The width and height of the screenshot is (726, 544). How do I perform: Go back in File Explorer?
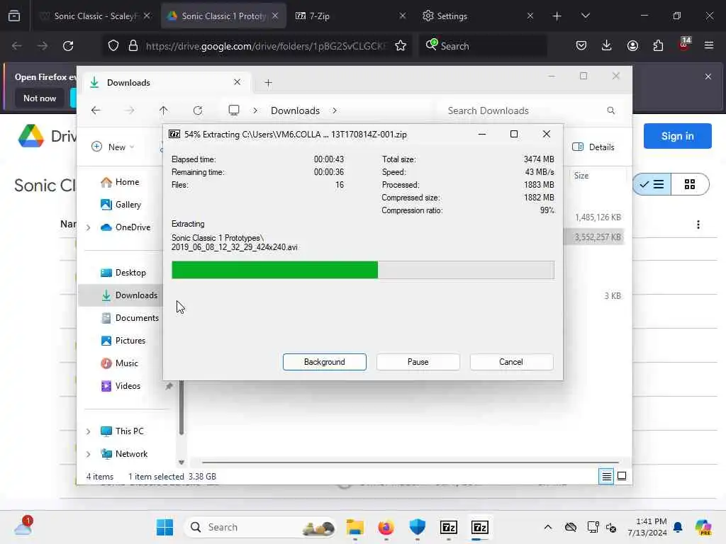[x=96, y=110]
